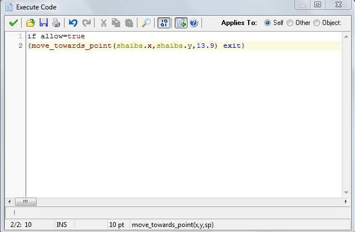Click the Execute Code document icon
This screenshot has height=232, width=355.
coord(9,7)
